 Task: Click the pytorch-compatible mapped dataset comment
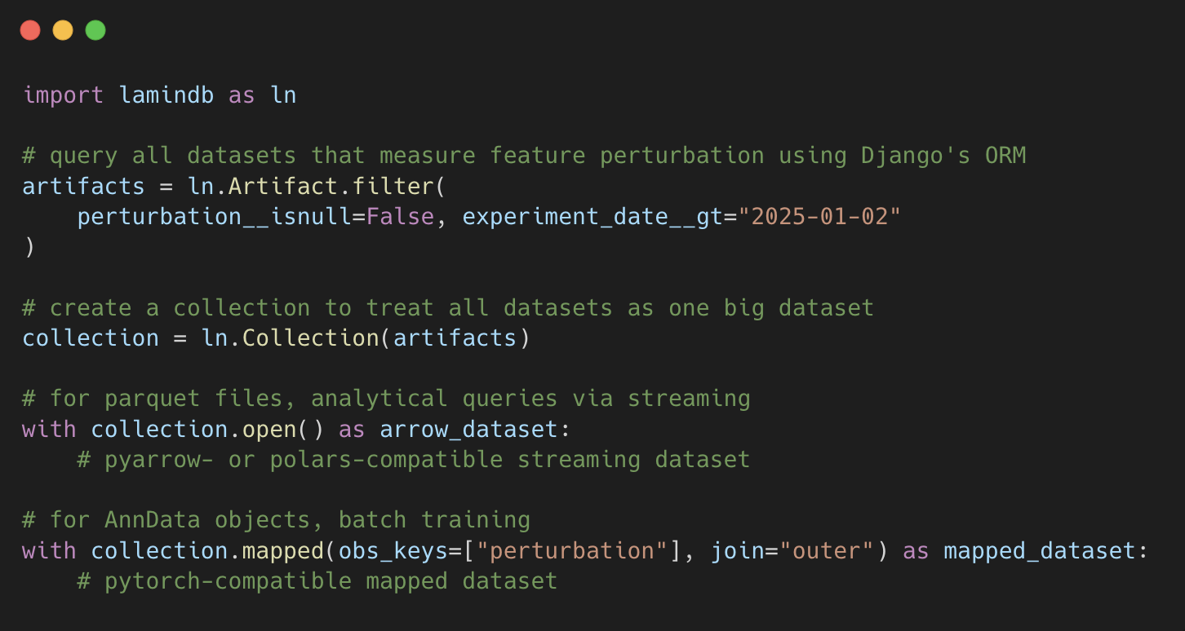click(317, 581)
